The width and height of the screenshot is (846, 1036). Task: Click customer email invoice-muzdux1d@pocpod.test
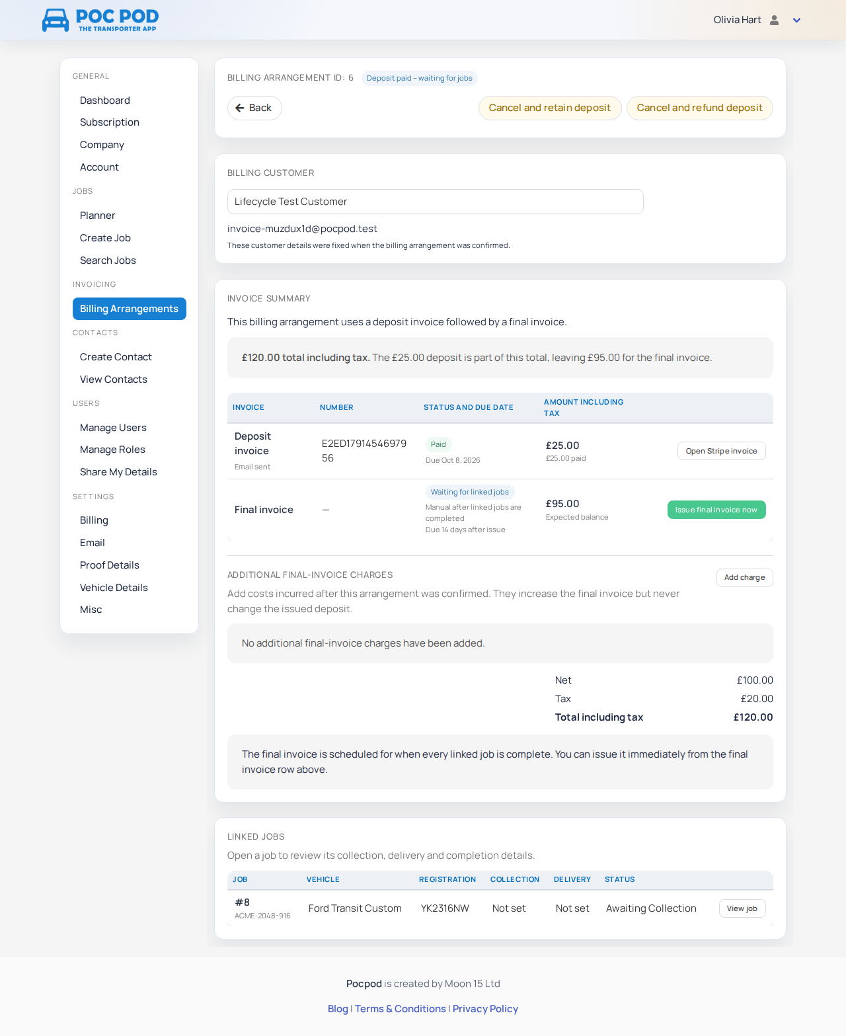tap(302, 229)
